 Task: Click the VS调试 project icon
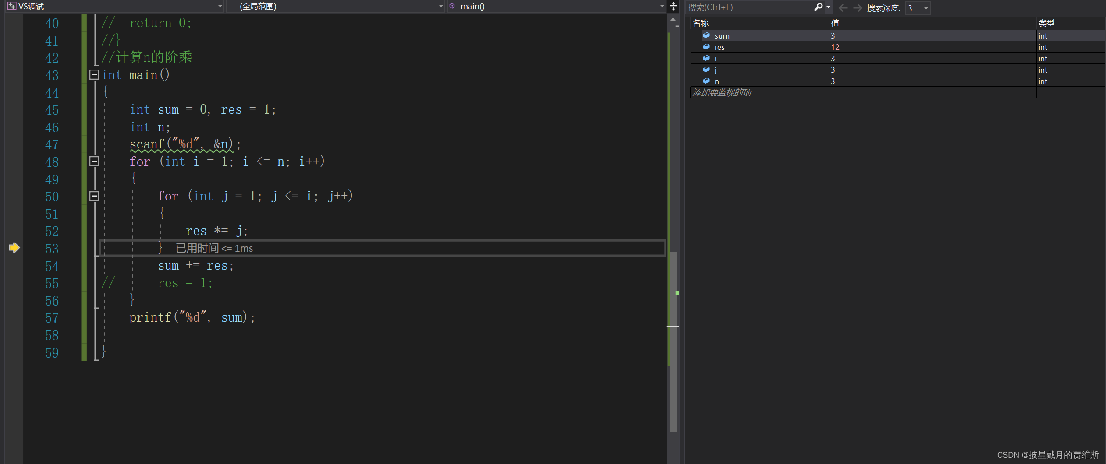click(x=12, y=6)
